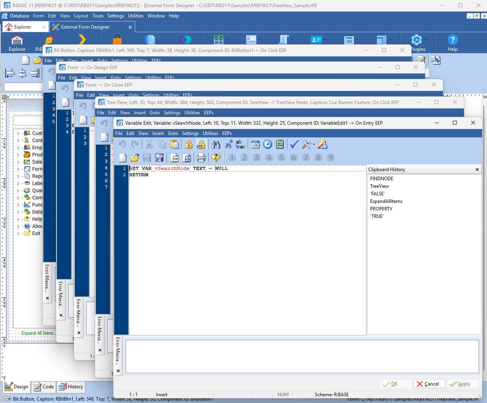Insert time using the clock icon
487x403 pixels.
click(x=268, y=145)
